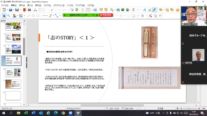Click the 日本語 language status field
Screen dimensions: 207x116
pyautogui.click(x=160, y=109)
